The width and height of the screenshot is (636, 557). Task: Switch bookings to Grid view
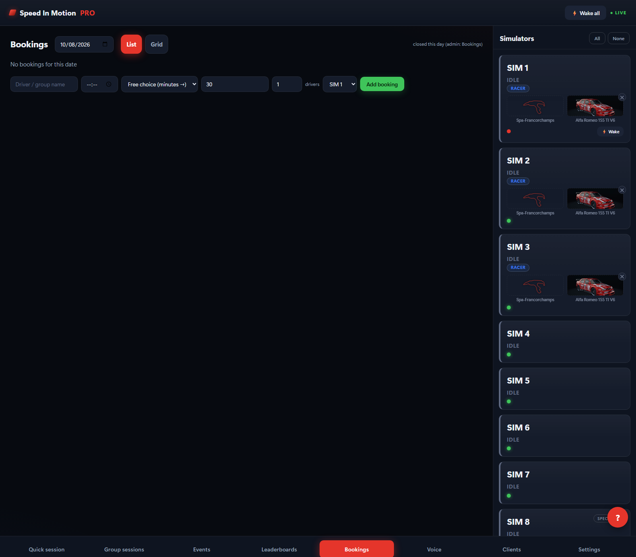pos(157,44)
